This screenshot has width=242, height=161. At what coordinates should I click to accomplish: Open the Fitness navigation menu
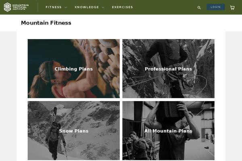(54, 7)
